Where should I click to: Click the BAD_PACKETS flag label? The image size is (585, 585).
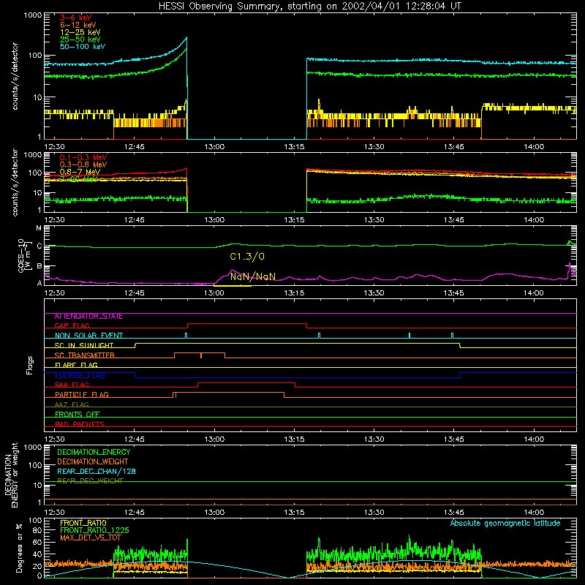pos(80,424)
